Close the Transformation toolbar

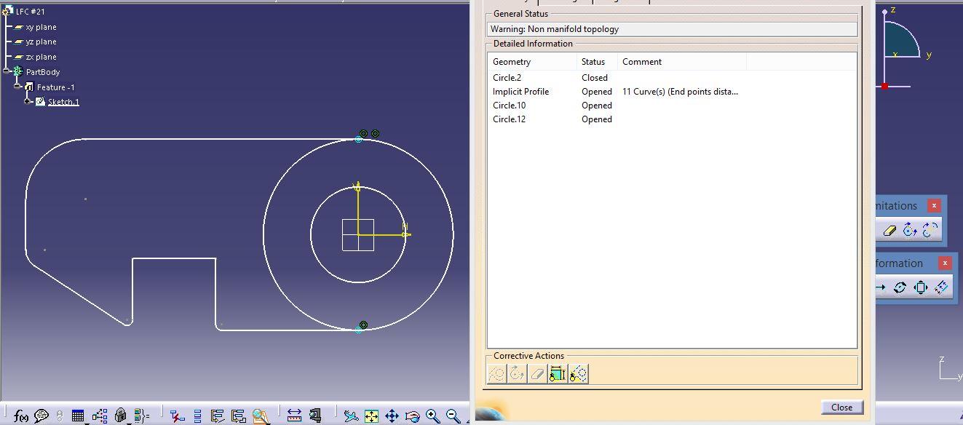[x=945, y=263]
